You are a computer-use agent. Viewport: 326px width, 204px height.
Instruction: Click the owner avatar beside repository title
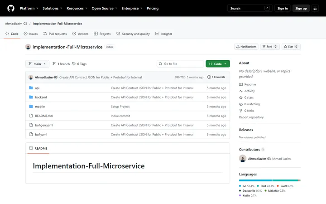pyautogui.click(x=28, y=47)
